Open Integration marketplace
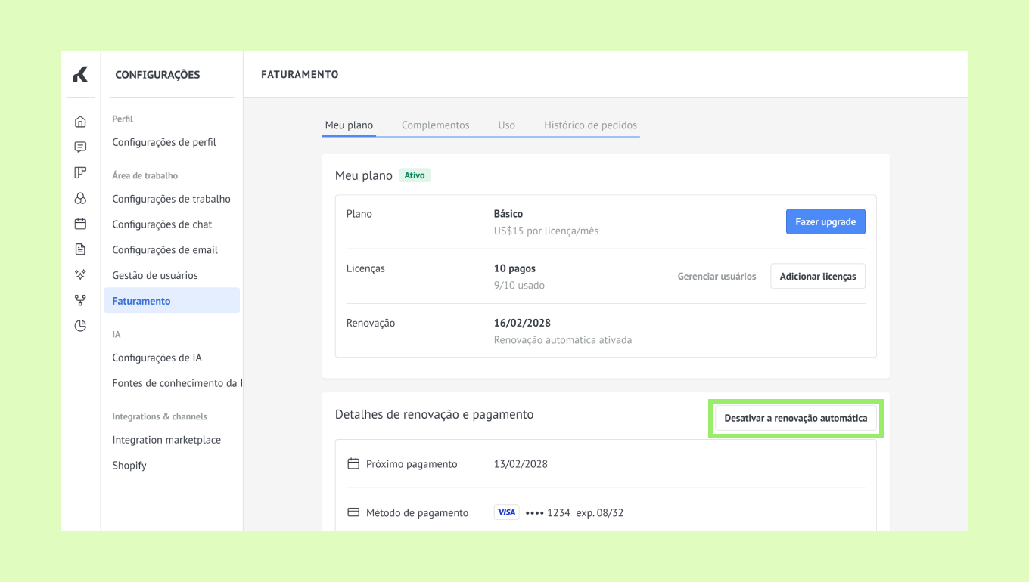 166,440
